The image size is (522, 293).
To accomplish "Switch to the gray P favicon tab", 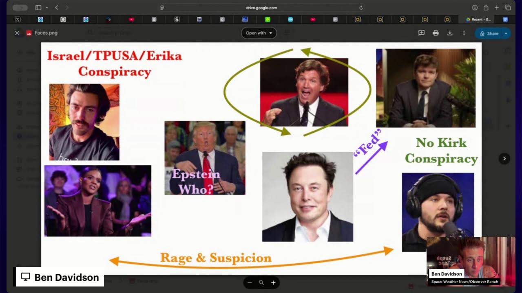I will pyautogui.click(x=335, y=19).
